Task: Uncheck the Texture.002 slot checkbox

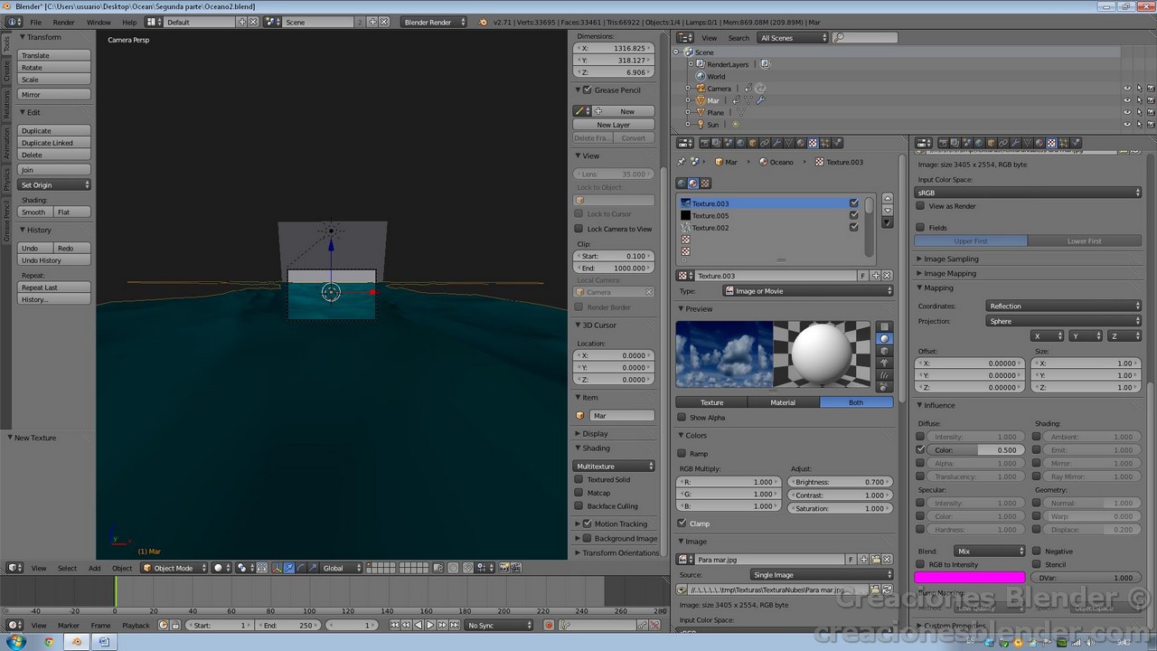Action: (853, 228)
